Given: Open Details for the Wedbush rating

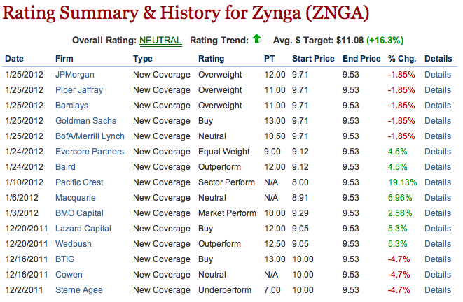Looking at the screenshot, I should pyautogui.click(x=438, y=243).
